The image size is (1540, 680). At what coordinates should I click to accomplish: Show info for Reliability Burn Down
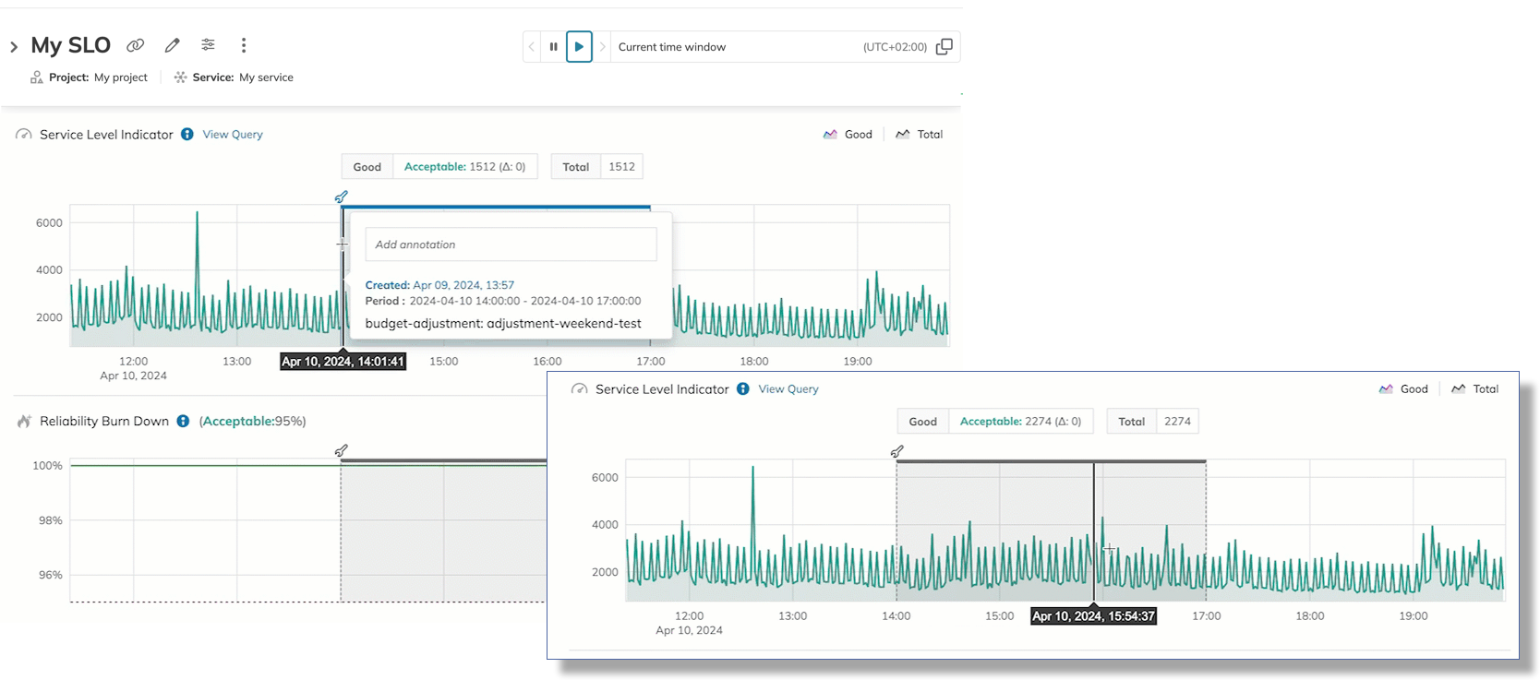pyautogui.click(x=183, y=422)
